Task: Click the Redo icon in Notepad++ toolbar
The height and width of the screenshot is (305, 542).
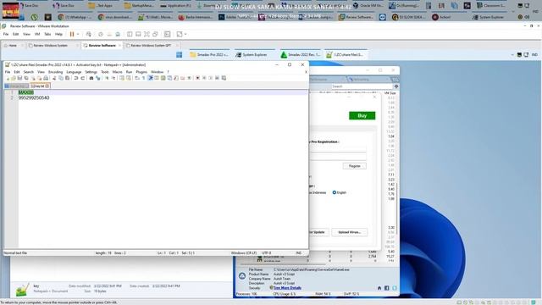Action: tap(83, 78)
